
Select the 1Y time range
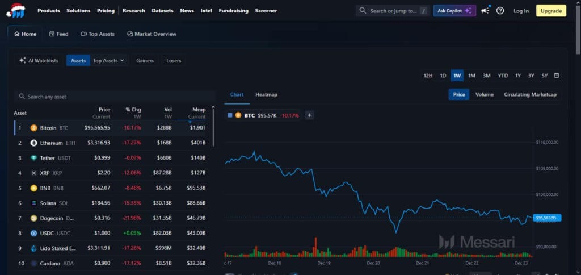tap(518, 76)
